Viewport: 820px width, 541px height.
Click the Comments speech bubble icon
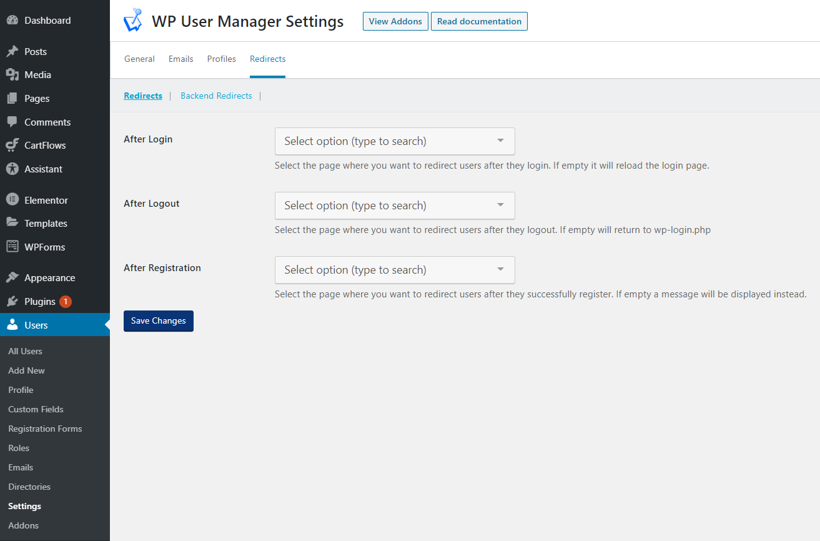pyautogui.click(x=12, y=122)
